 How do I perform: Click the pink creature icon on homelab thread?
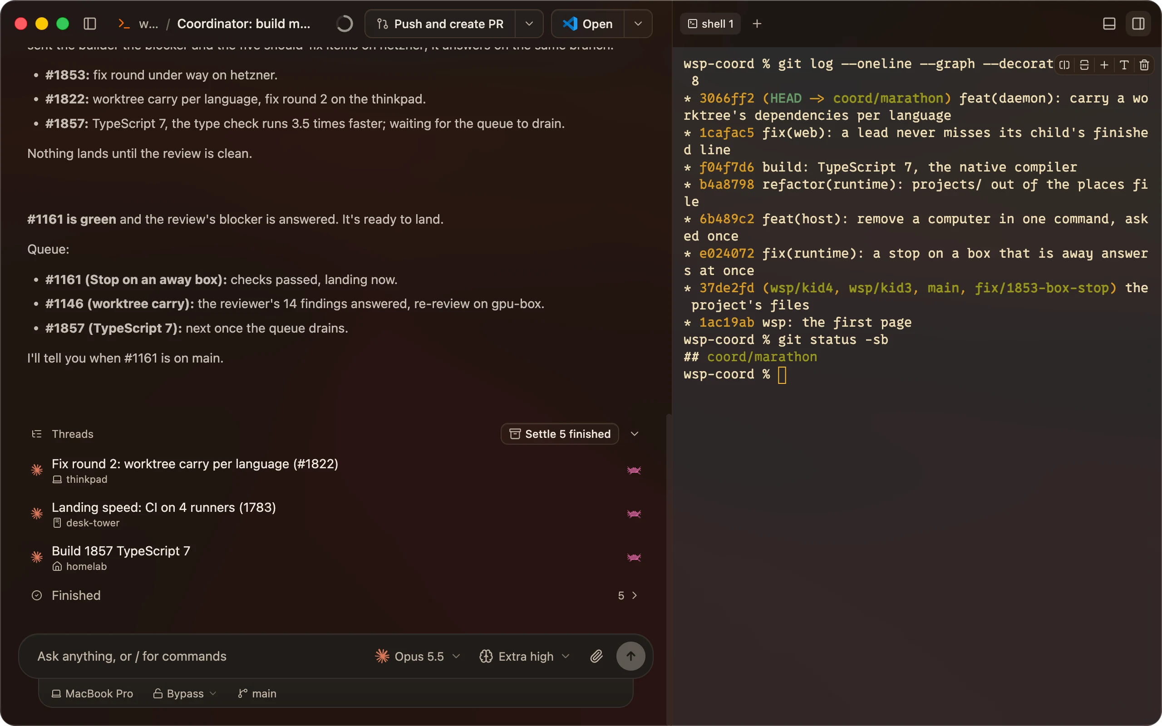click(634, 558)
